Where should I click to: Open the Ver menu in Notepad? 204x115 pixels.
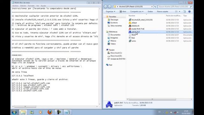[38, 6]
